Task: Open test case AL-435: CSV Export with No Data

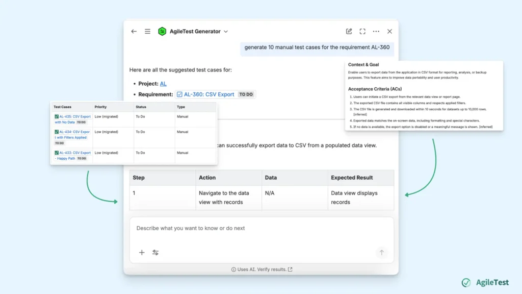Action: tap(72, 119)
